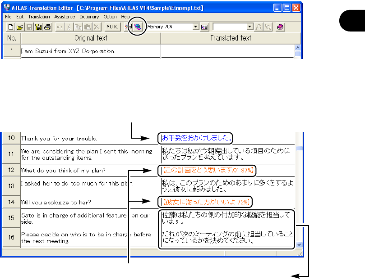The height and width of the screenshot is (280, 365).
Task: Open the Option menu
Action: 110,17
